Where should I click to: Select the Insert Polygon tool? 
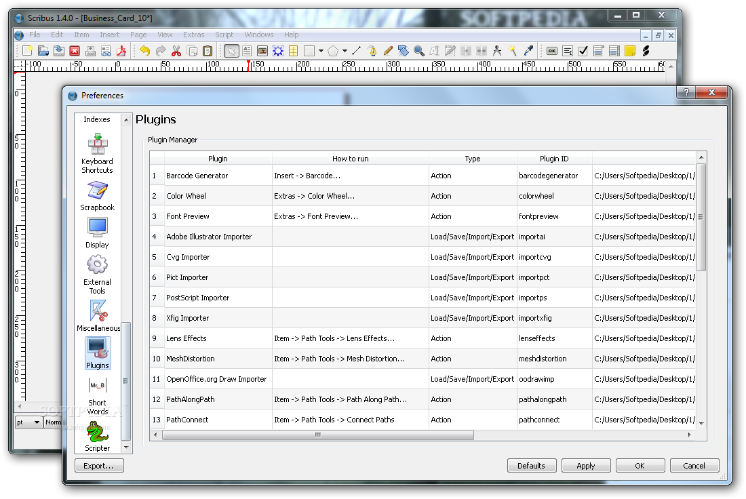pyautogui.click(x=333, y=51)
